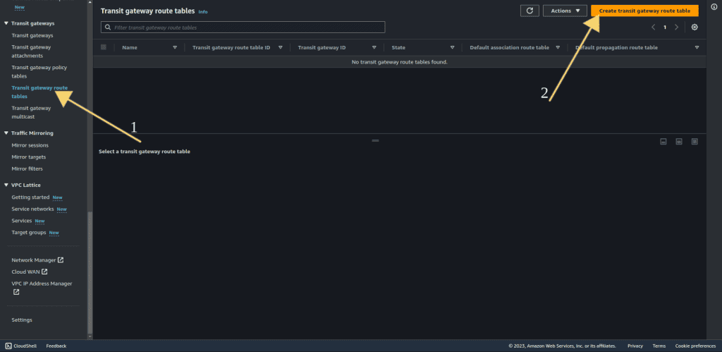This screenshot has width=722, height=352.
Task: Open Mirror filters
Action: pyautogui.click(x=27, y=169)
